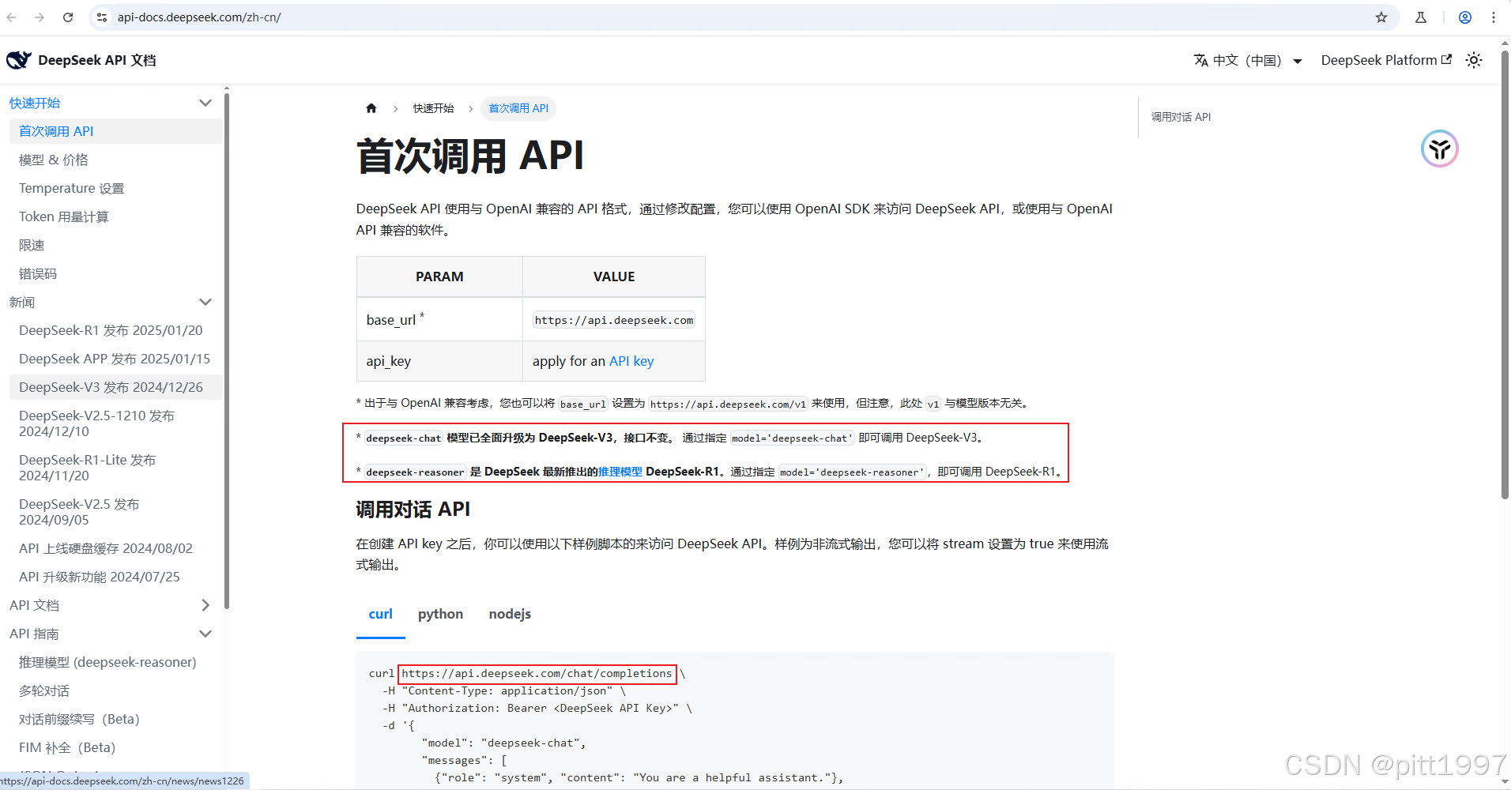Click the DeepSeek whale logo
Screen dimensions: 1511x790
[19, 60]
